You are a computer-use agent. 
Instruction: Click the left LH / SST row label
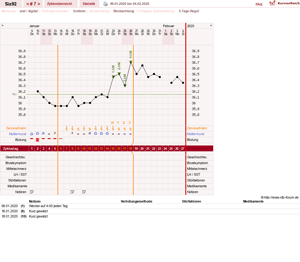point(20,174)
